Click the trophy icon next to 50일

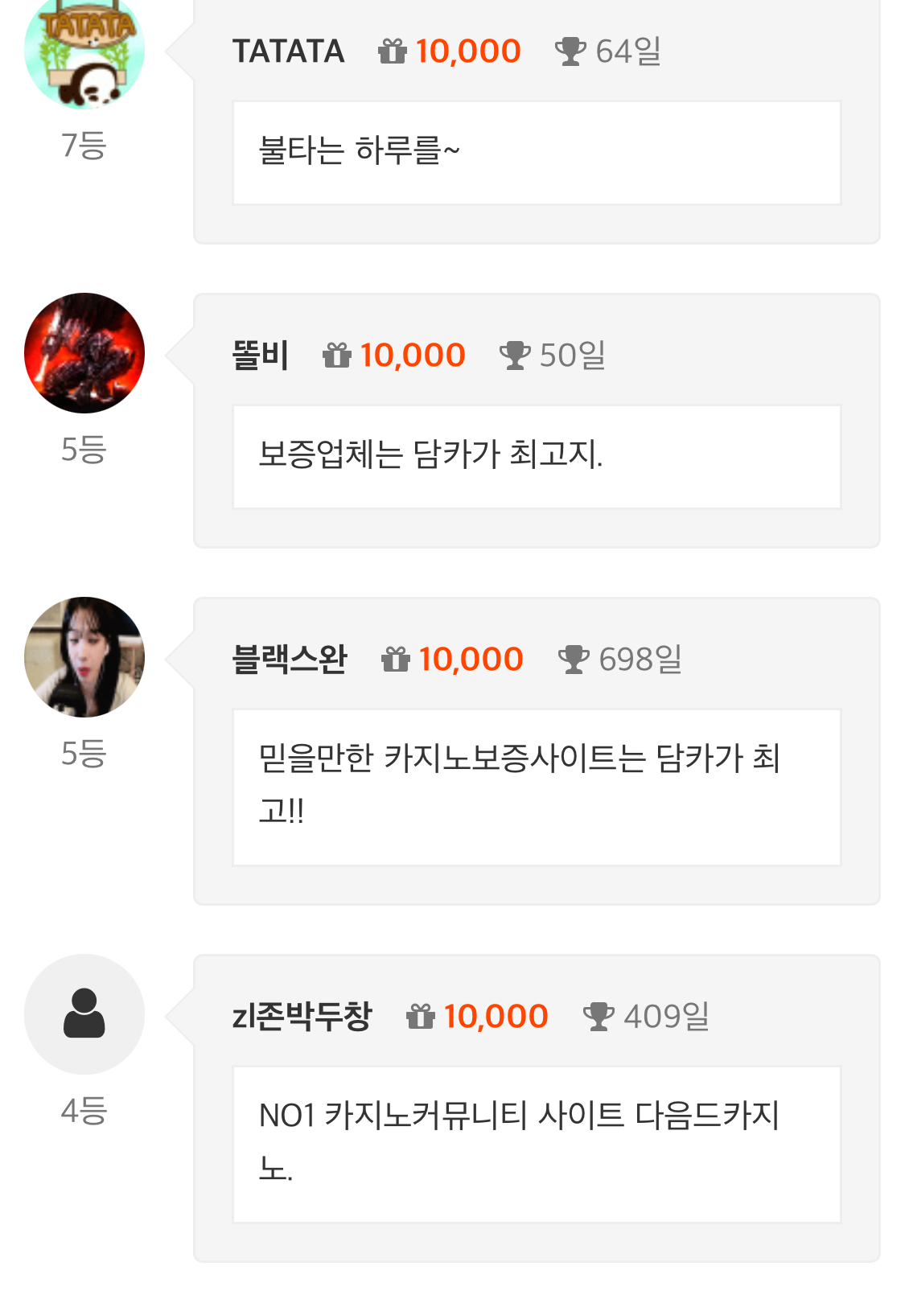coord(515,356)
